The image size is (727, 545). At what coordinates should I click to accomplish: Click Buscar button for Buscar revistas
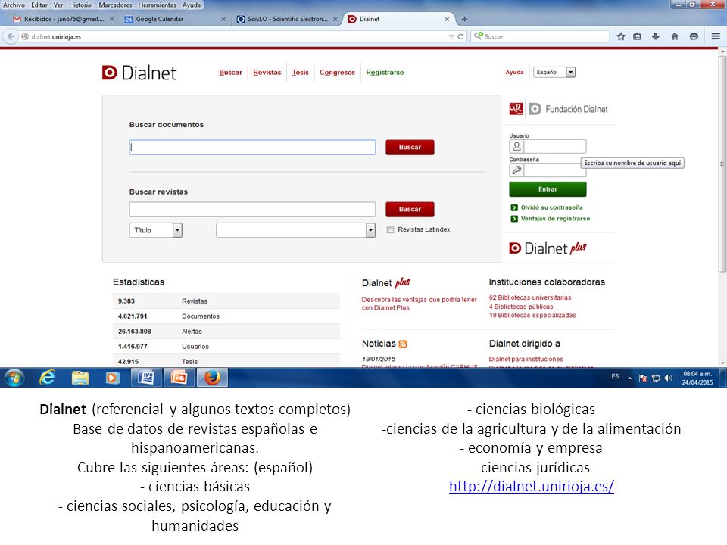point(410,209)
